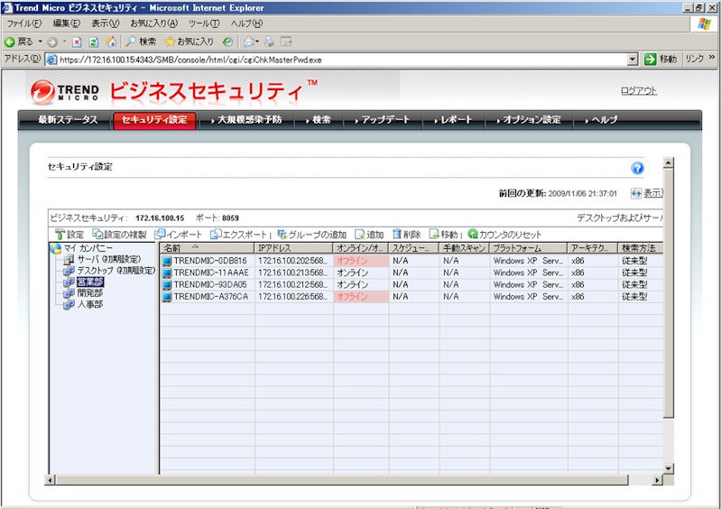Open 編集(E) menu
The image size is (722, 509).
pos(66,23)
